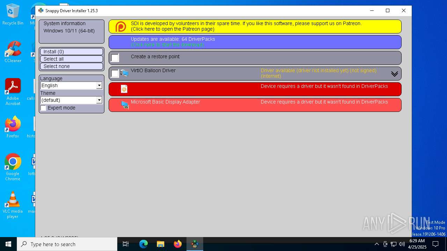Click the System information panel
Screen dimensions: 447x251
72,31
